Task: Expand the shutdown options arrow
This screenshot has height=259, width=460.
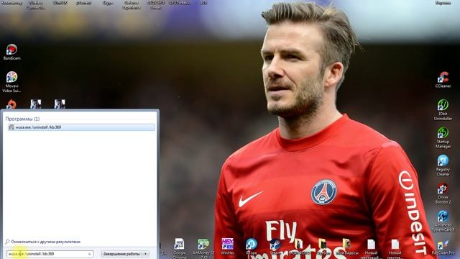Action: (x=146, y=254)
